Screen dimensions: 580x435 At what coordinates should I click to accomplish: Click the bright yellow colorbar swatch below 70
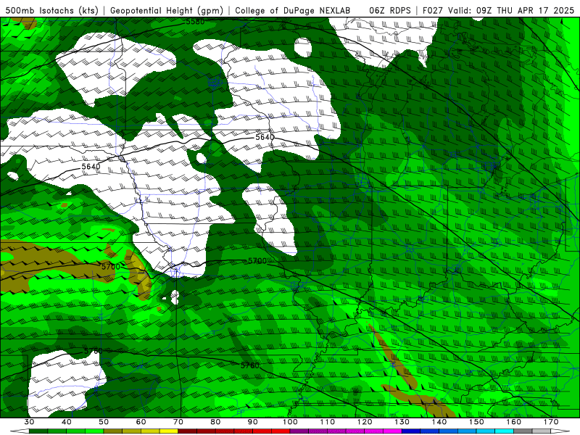[x=169, y=431]
